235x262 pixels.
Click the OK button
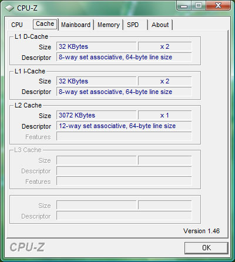pos(206,248)
